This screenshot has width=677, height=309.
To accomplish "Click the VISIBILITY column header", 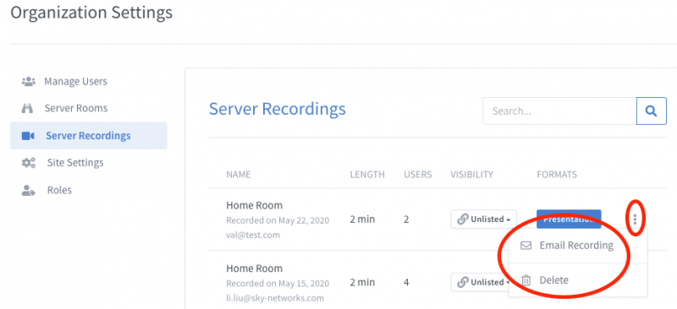I will coord(472,175).
